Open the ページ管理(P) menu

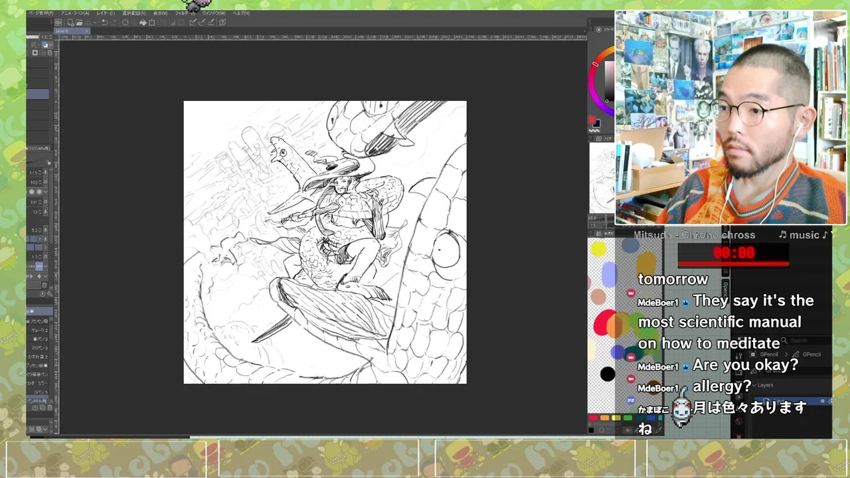[41, 13]
